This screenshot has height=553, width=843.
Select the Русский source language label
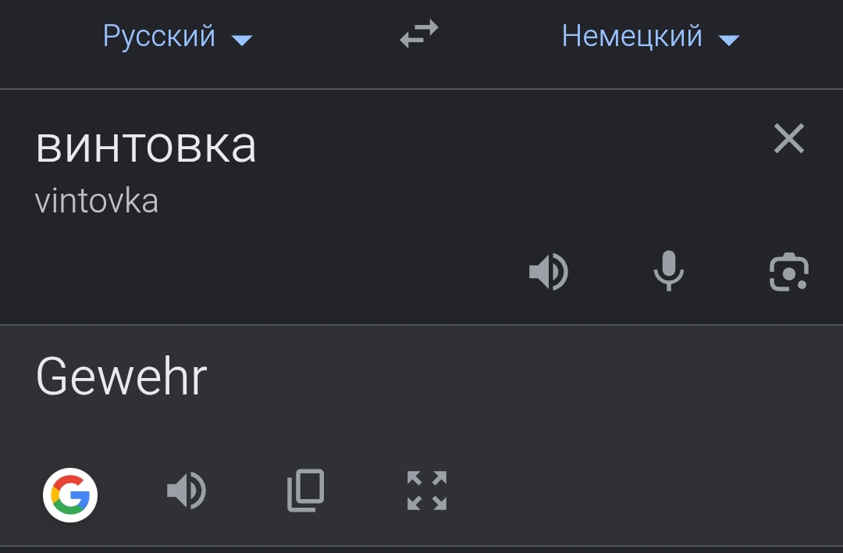[159, 36]
